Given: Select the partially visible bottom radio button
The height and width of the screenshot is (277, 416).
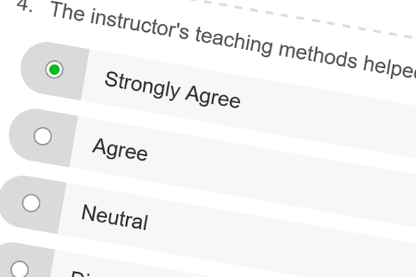Looking at the screenshot, I should (20, 269).
